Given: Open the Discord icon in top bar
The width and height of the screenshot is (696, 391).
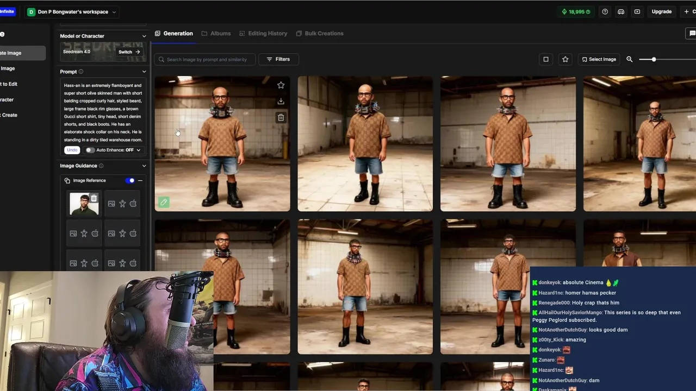Looking at the screenshot, I should 621,11.
